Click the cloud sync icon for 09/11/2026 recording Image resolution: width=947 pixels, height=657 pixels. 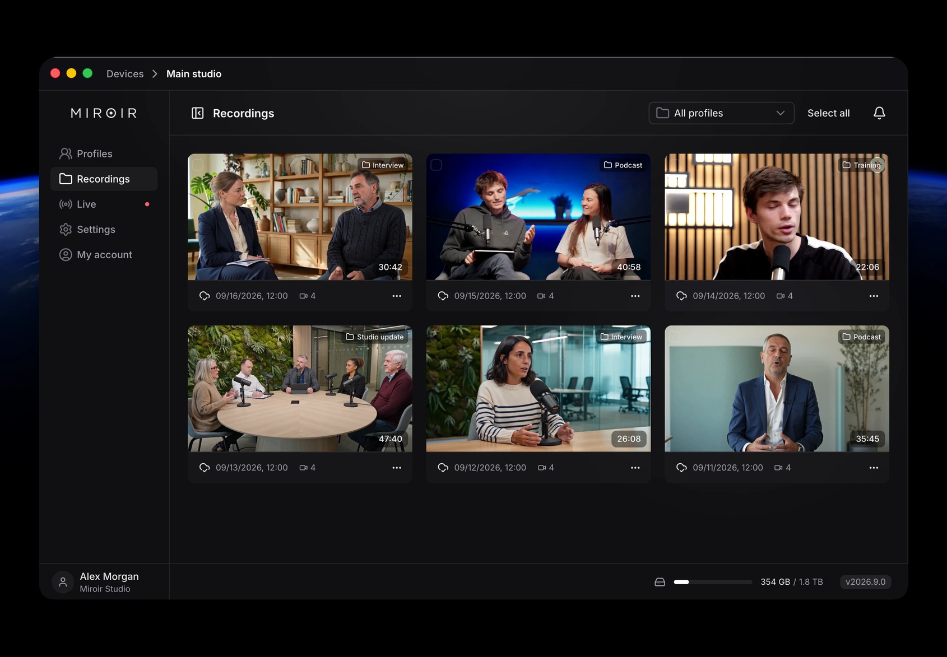(x=681, y=468)
